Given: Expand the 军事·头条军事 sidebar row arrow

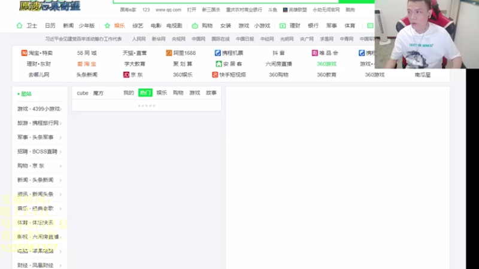Looking at the screenshot, I should (60, 137).
